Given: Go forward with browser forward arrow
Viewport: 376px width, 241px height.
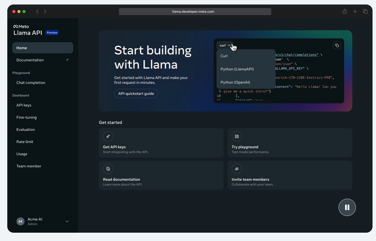Looking at the screenshot, I should (x=45, y=11).
